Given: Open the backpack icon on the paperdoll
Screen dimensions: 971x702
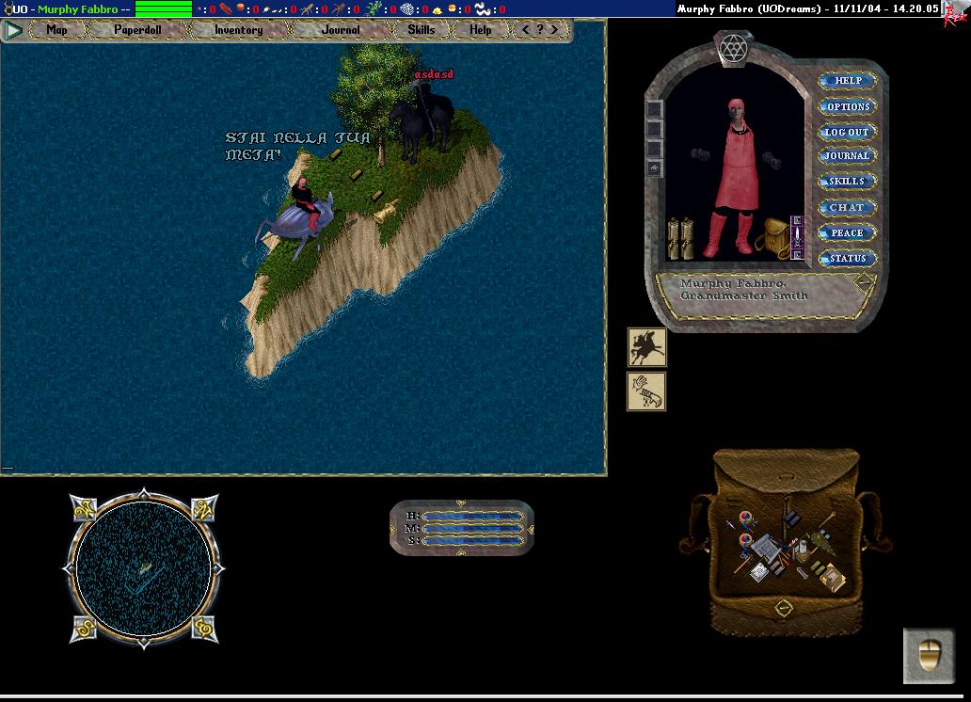Looking at the screenshot, I should (x=775, y=239).
